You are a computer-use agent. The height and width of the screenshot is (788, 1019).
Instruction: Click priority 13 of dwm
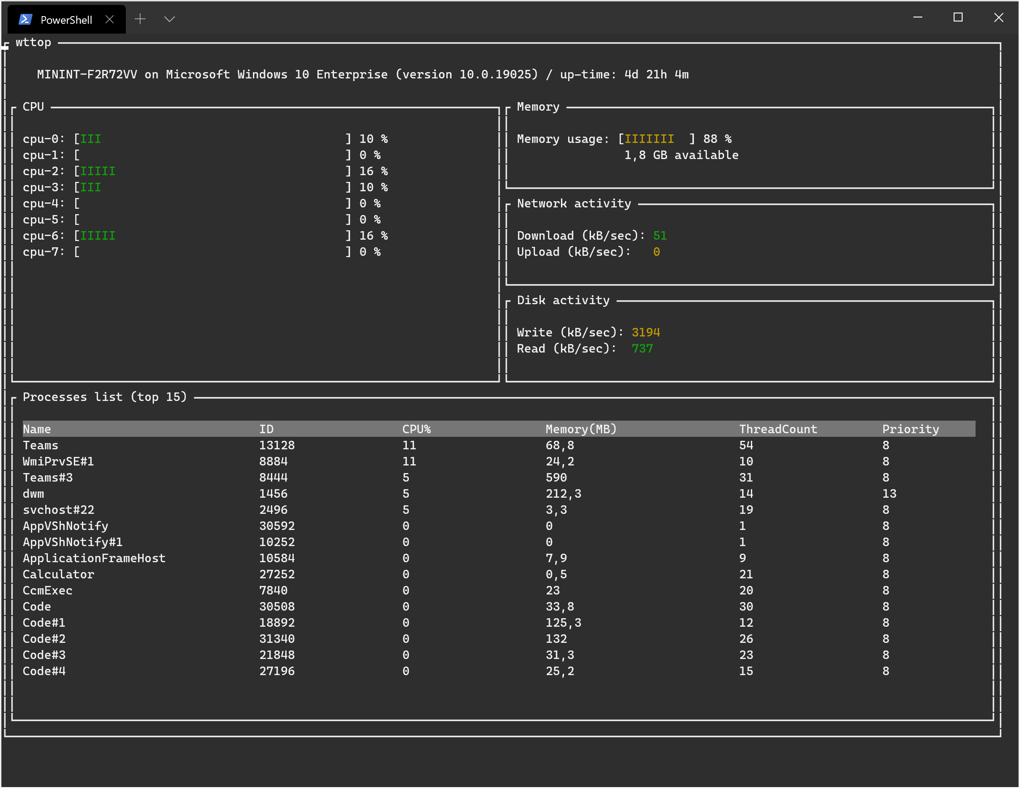tap(889, 493)
